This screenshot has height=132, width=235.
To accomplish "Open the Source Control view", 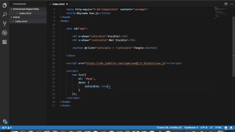I will pyautogui.click(x=5, y=23).
